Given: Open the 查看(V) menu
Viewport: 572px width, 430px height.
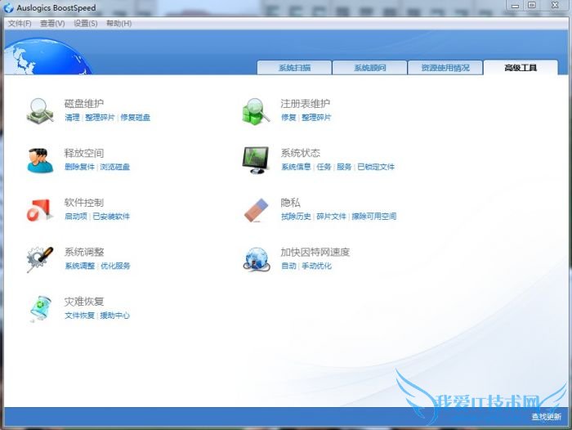Looking at the screenshot, I should tap(52, 24).
